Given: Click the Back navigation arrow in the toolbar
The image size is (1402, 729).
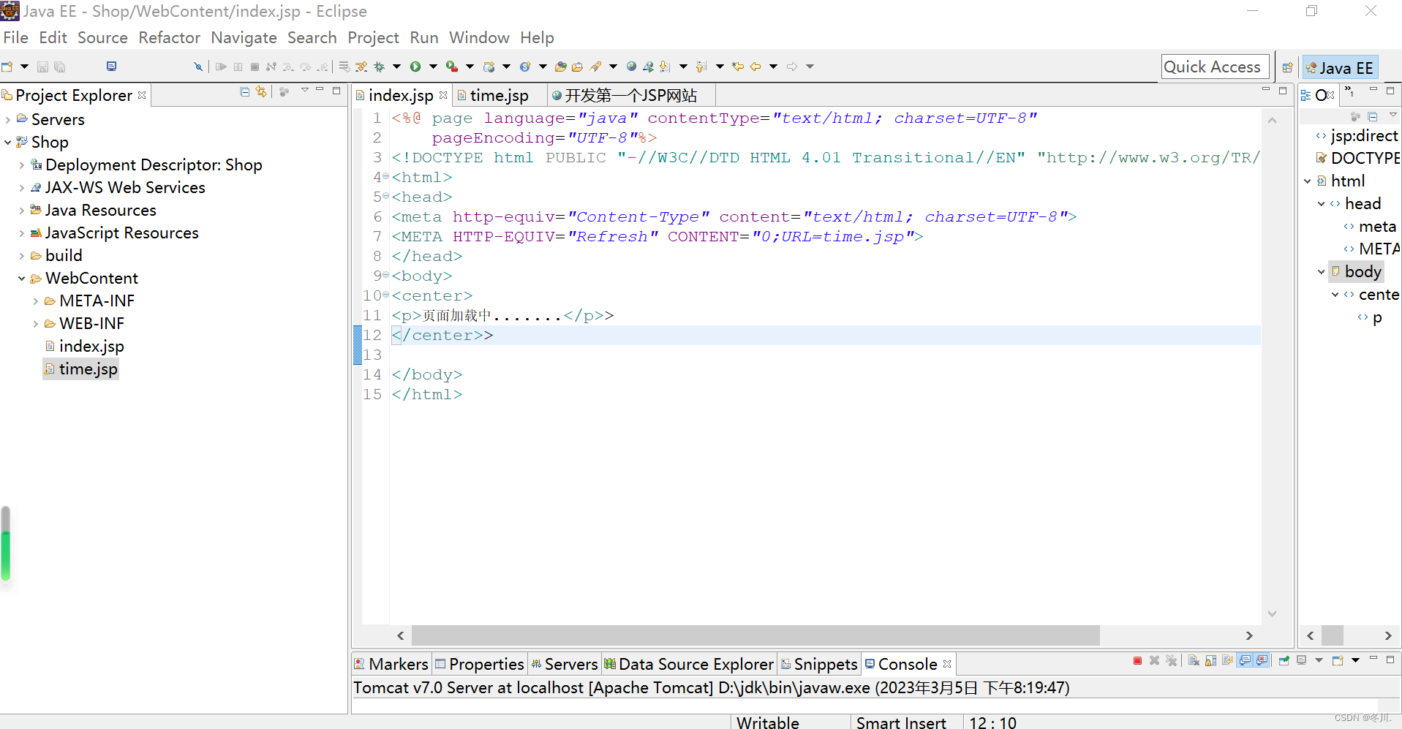Looking at the screenshot, I should pyautogui.click(x=755, y=67).
